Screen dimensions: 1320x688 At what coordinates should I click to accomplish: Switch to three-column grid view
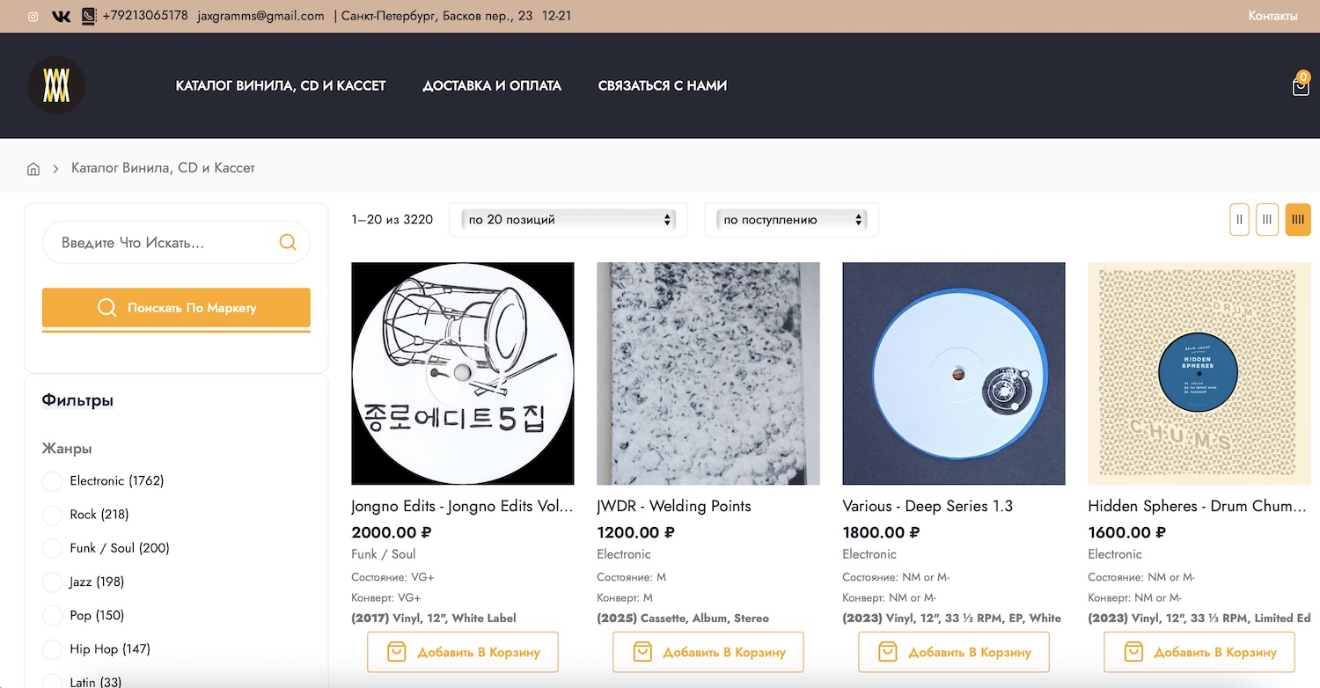pos(1266,220)
